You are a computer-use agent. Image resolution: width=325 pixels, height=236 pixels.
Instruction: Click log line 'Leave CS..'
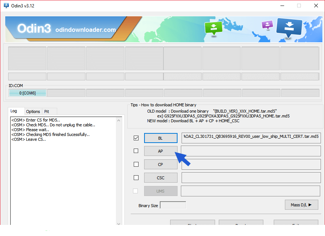pyautogui.click(x=28, y=140)
